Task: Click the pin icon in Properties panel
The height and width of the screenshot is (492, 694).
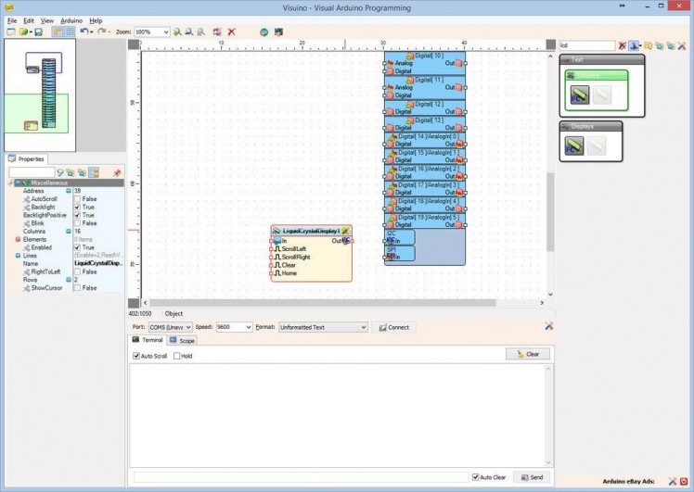Action: coord(117,172)
